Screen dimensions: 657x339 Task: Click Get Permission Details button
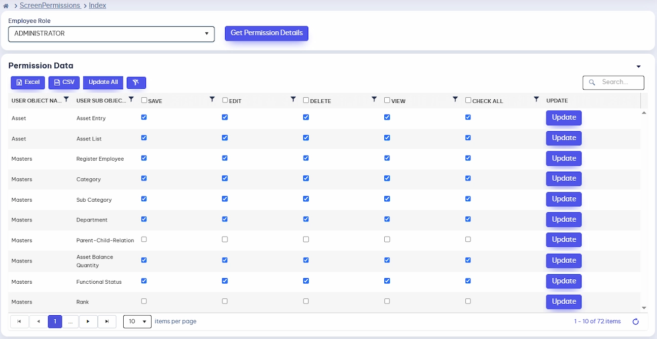click(x=267, y=33)
